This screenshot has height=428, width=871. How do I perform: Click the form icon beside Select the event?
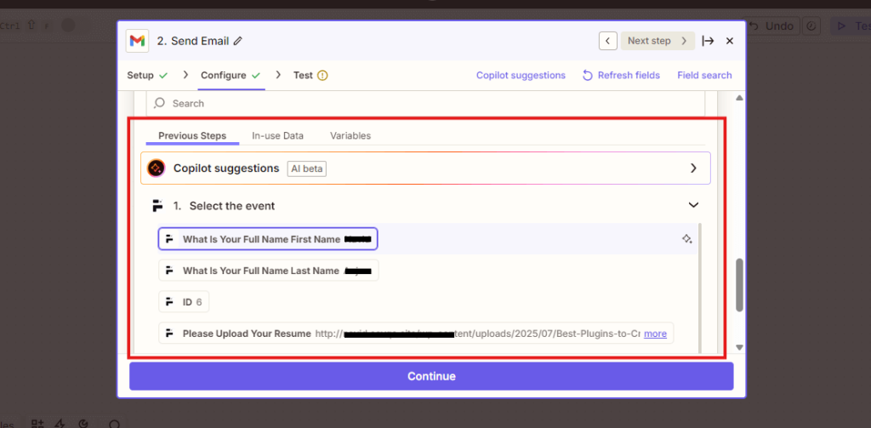coord(157,206)
